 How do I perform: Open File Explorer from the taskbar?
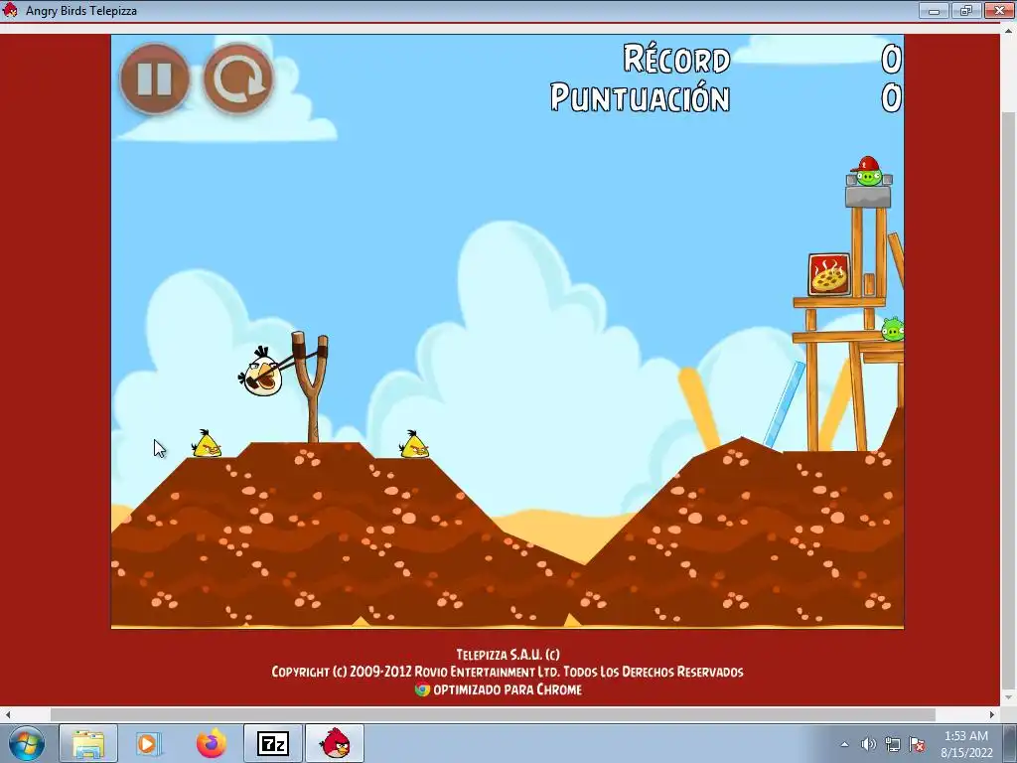click(88, 743)
